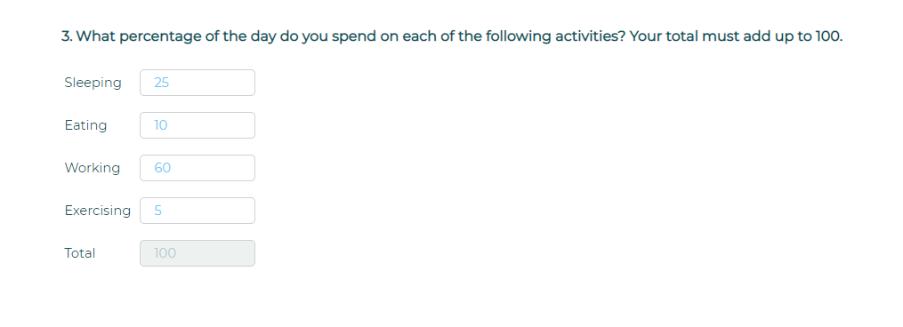This screenshot has width=903, height=327.
Task: Focus the Eating percentage input box
Action: pyautogui.click(x=198, y=125)
